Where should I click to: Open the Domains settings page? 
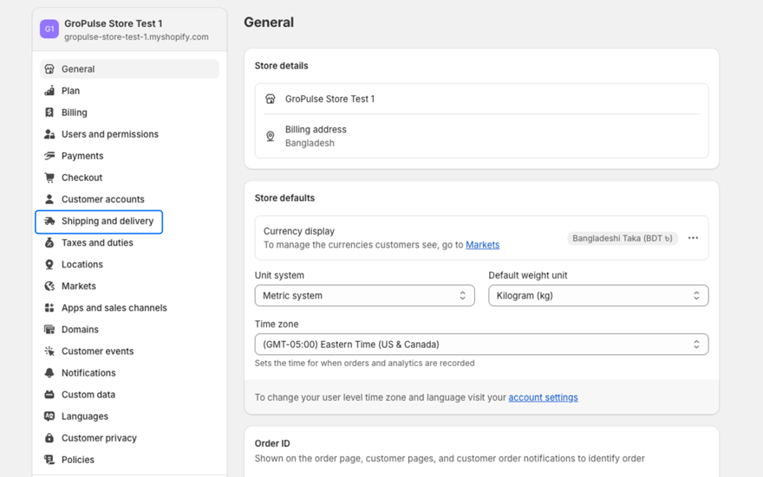tap(80, 330)
